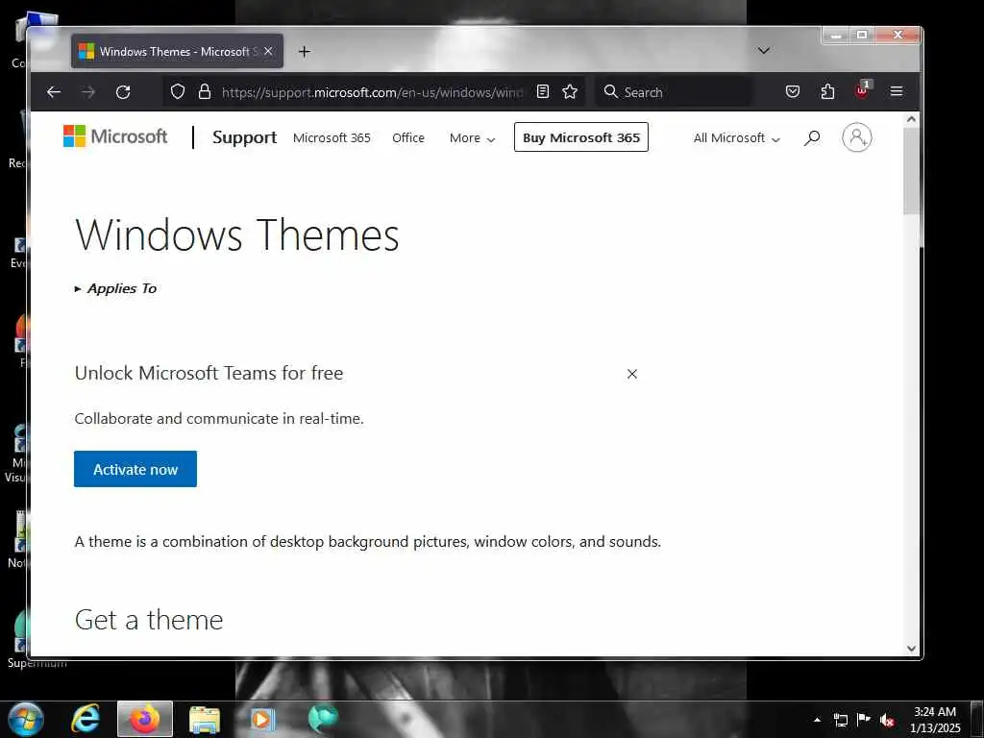
Task: Open Windows Media Player from taskbar
Action: (262, 719)
